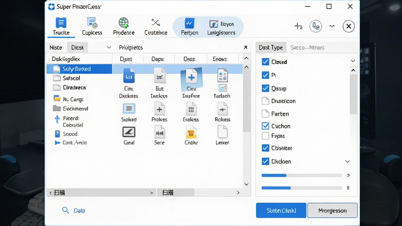Open the Secco—Ntrops tab
Viewport: 402px width, 226px height.
coord(307,47)
